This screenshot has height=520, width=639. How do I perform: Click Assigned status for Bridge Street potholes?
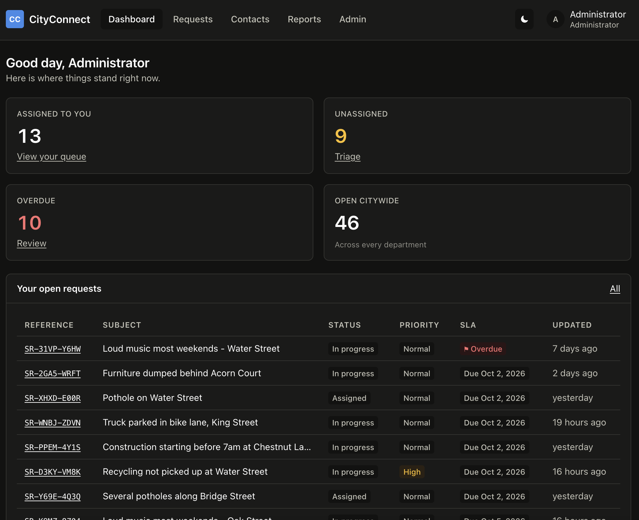349,496
